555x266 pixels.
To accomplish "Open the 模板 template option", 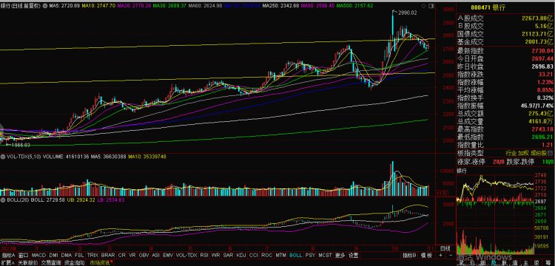I will 426,255.
